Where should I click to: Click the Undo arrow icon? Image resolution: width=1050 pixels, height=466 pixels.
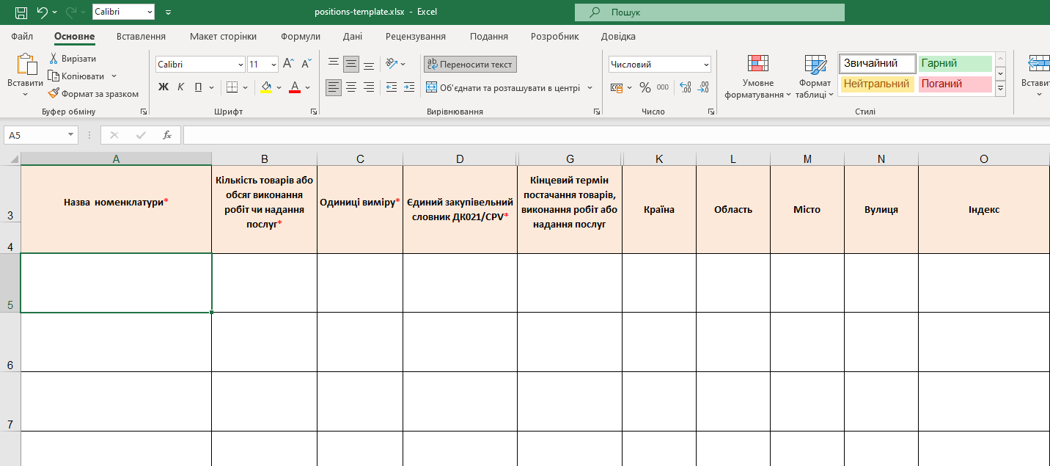[x=42, y=12]
